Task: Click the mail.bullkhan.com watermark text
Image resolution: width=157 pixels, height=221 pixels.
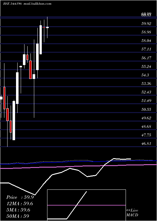Action: coord(37,4)
